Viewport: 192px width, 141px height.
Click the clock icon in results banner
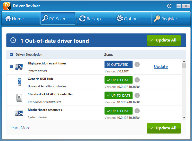(13, 40)
